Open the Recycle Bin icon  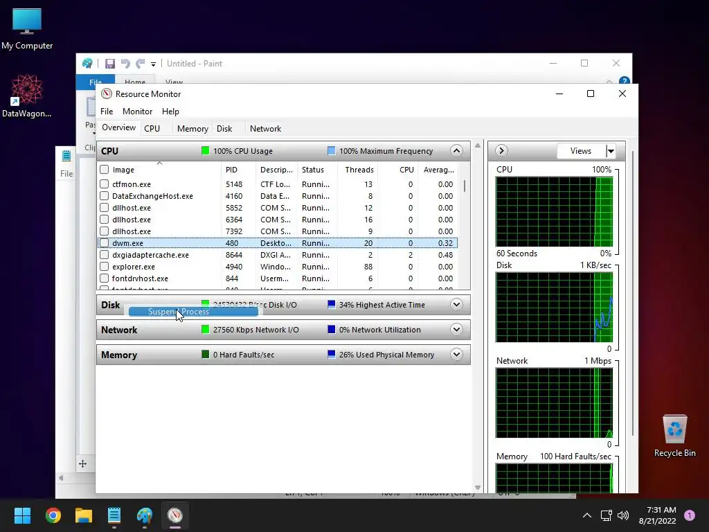pos(674,436)
